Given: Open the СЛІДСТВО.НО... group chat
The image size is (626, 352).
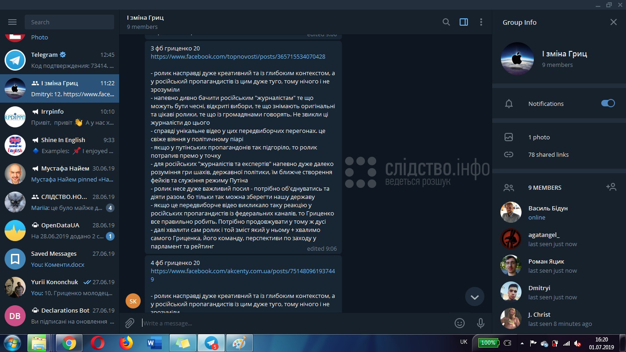Looking at the screenshot, I should (60, 202).
